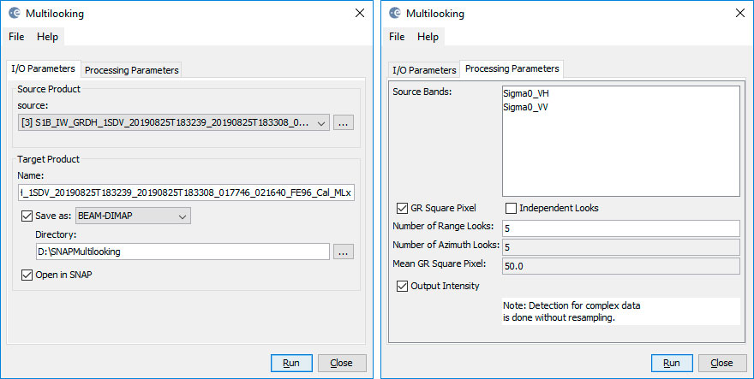
Task: Switch to Processing Parameters tab in left window
Action: 132,70
